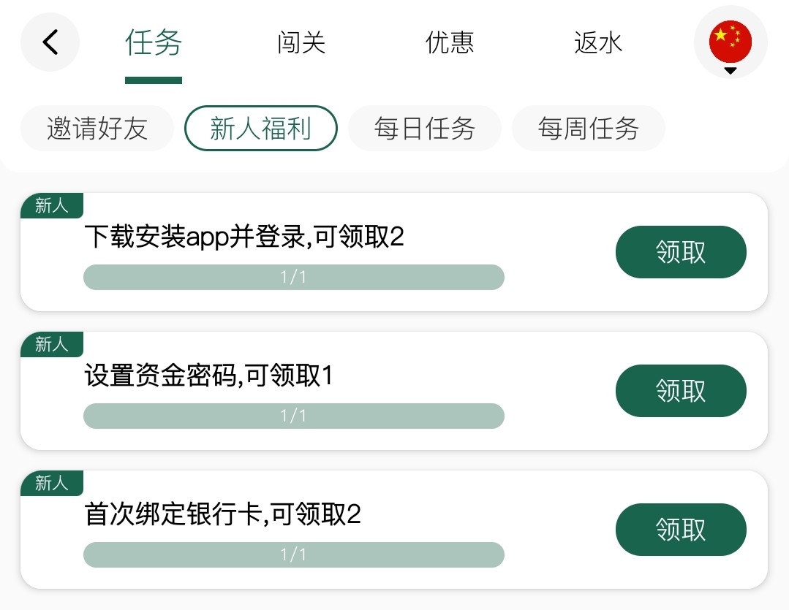Open the 闯关 tab

pyautogui.click(x=301, y=42)
